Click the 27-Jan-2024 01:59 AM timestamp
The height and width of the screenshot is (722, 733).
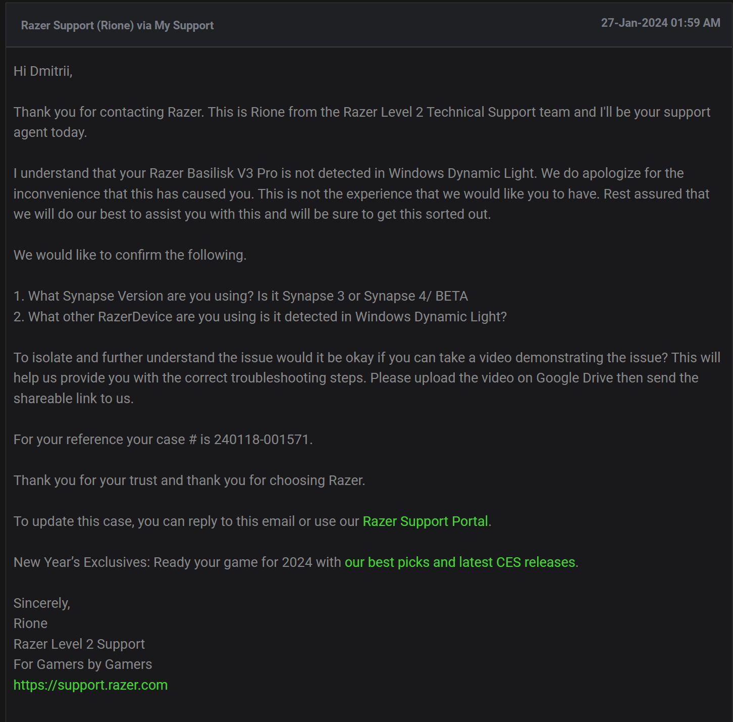660,23
